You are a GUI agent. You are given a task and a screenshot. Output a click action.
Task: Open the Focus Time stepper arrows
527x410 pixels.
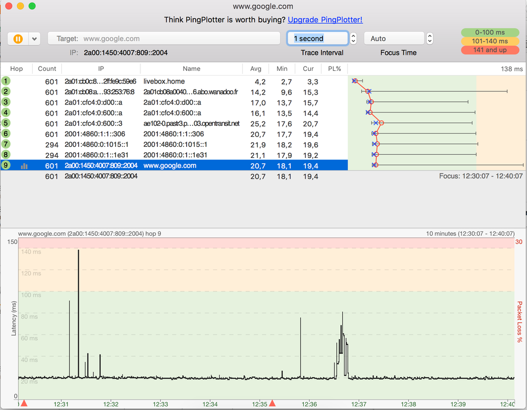tap(429, 39)
